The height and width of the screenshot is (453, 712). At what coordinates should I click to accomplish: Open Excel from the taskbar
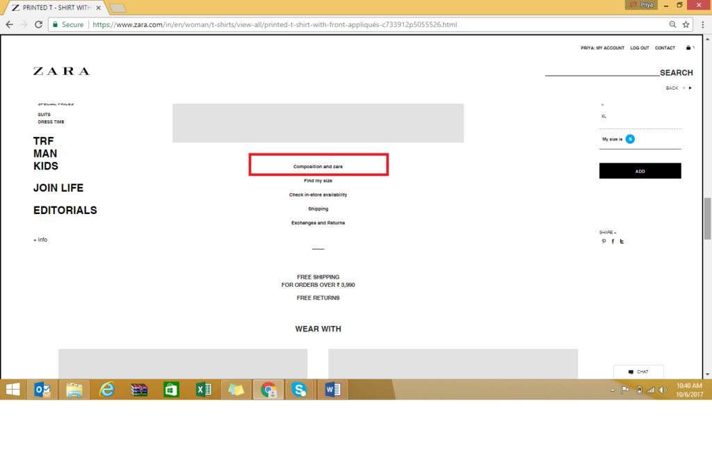[204, 390]
